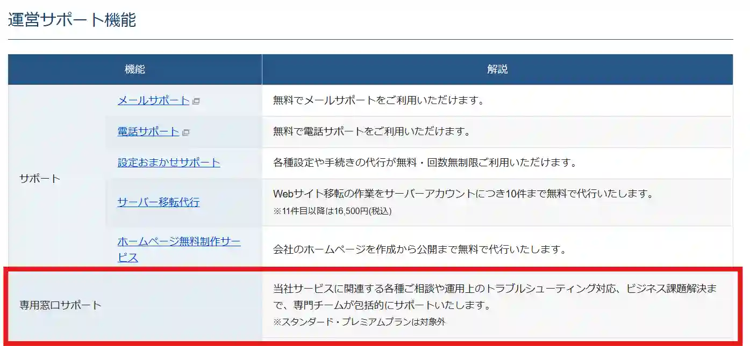750x346 pixels.
Task: Open the サーバー移転代行 link
Action: pyautogui.click(x=159, y=202)
